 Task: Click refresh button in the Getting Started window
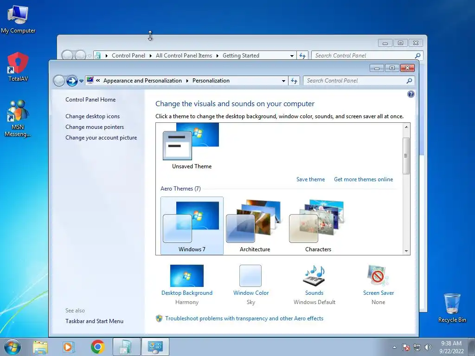[302, 56]
